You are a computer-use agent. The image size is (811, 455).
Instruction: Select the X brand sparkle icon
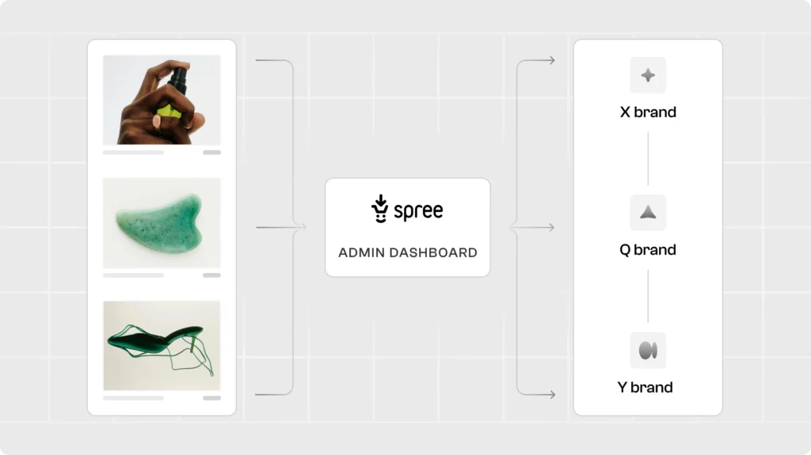pos(648,76)
